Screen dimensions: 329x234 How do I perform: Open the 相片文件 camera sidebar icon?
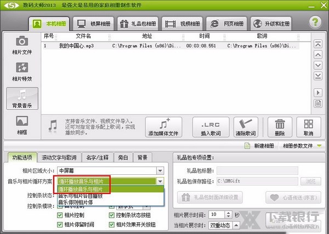pos(22,45)
